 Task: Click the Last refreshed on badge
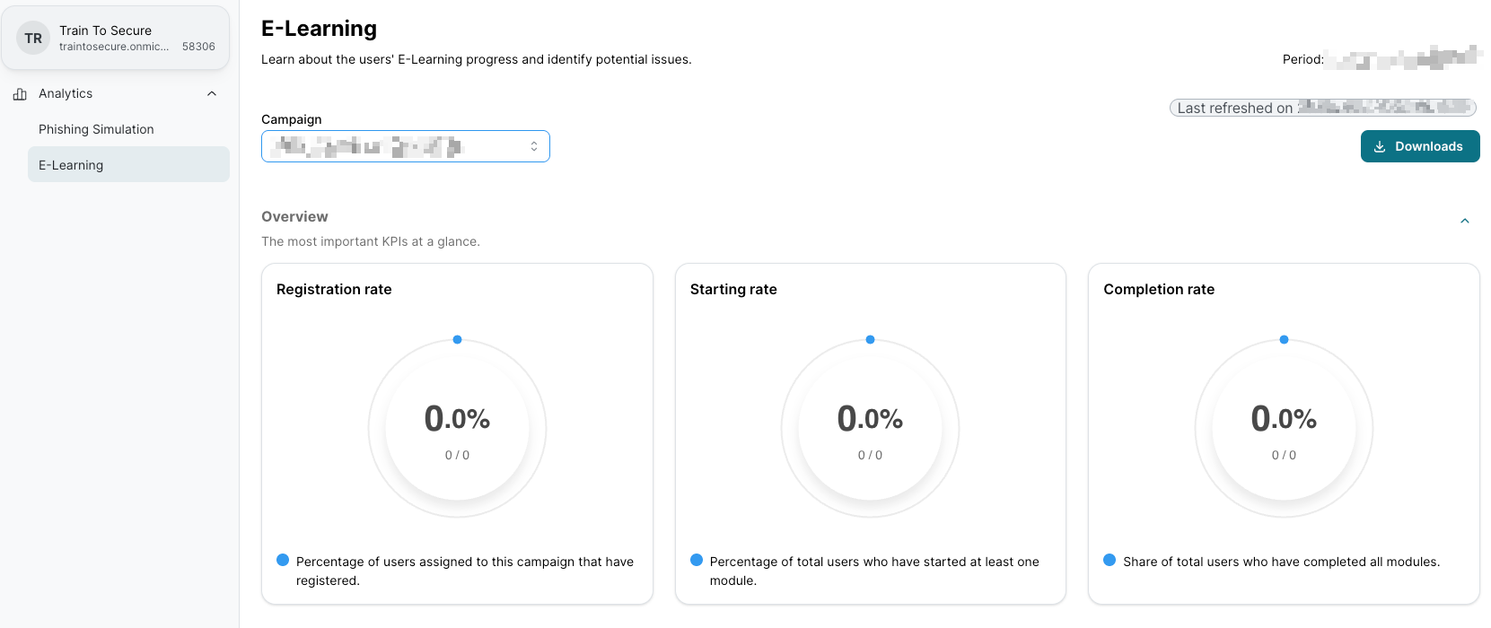pyautogui.click(x=1322, y=108)
